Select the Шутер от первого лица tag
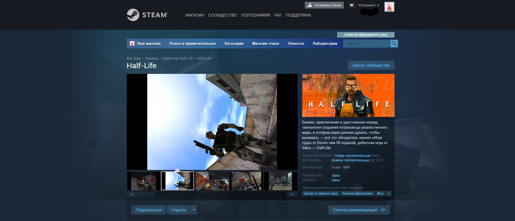This screenshot has width=515, height=221. (321, 193)
